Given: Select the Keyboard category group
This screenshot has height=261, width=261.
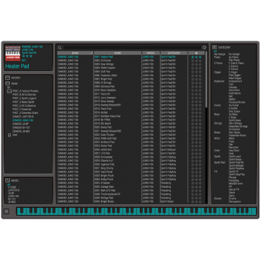Looking at the screenshot, I should pyautogui.click(x=219, y=81).
